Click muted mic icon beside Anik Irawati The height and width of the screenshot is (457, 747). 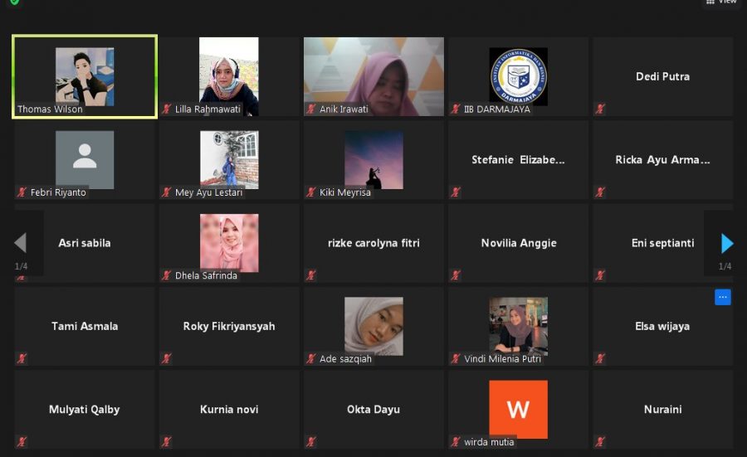pos(311,109)
